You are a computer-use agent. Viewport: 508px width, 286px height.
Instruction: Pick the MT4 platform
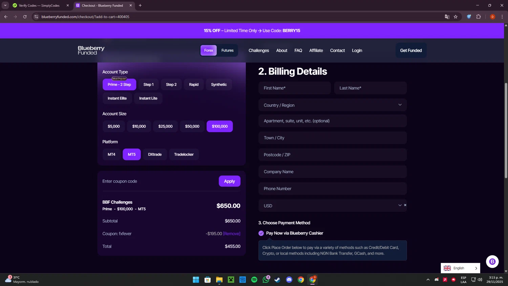point(111,155)
